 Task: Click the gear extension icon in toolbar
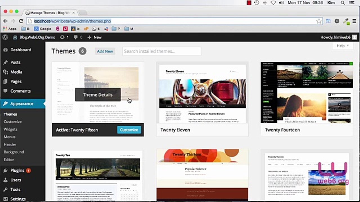pyautogui.click(x=337, y=21)
